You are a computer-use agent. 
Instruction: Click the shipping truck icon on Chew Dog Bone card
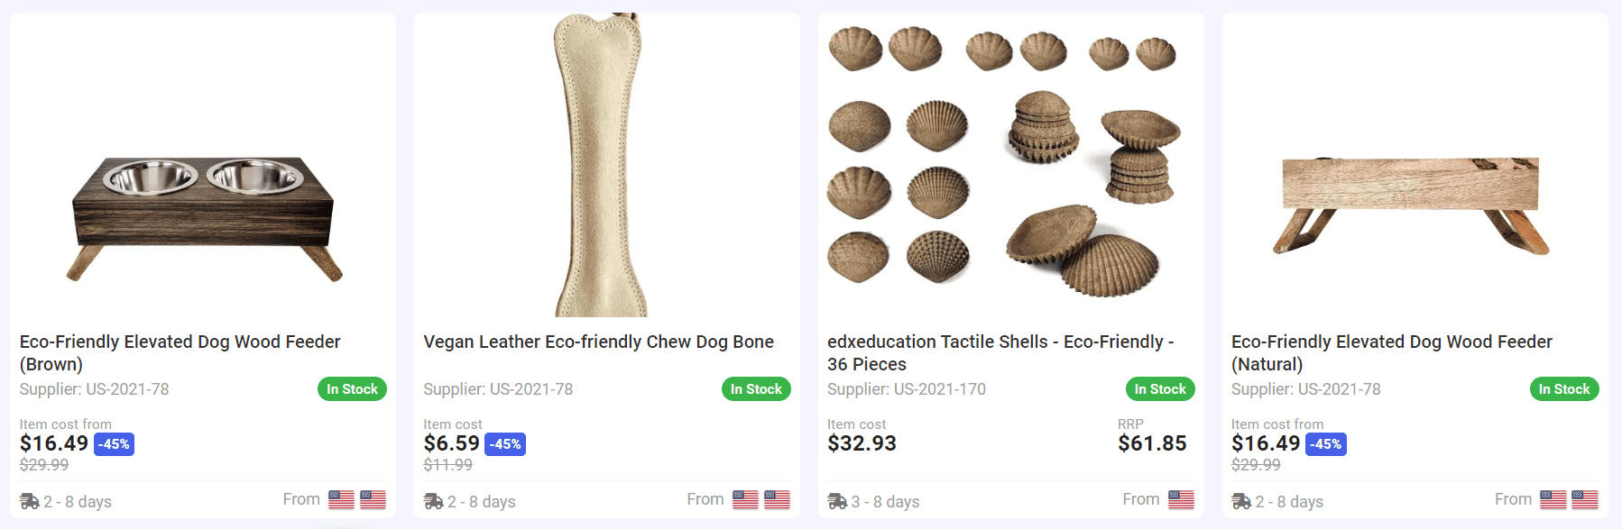432,502
